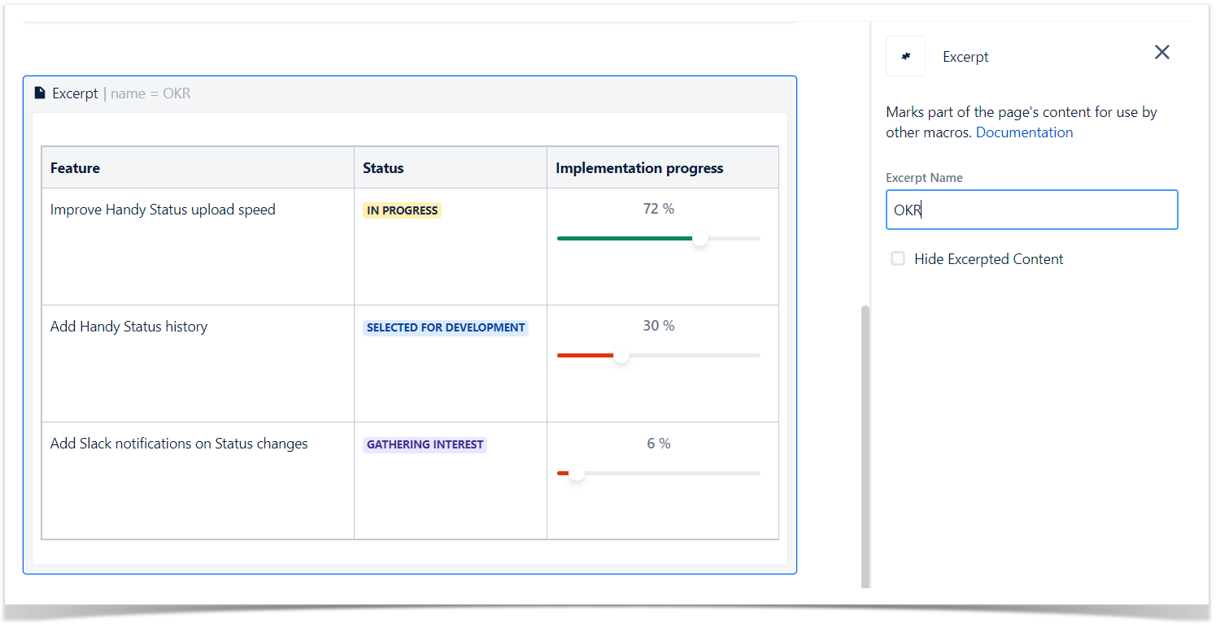The height and width of the screenshot is (628, 1220).
Task: Select the SELECTED FOR DEVELOPMENT status lozenge
Action: coord(446,327)
